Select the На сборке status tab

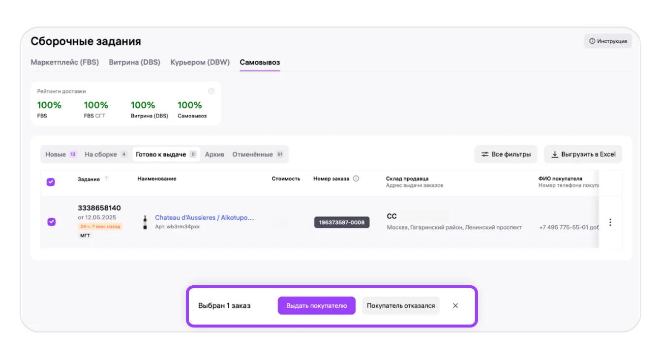[x=101, y=154]
